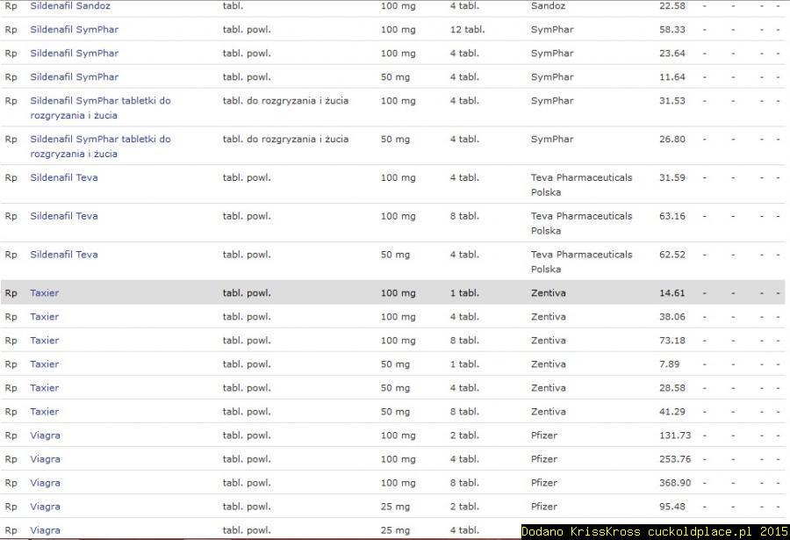Open the highlighted Taxier 100 mg link

point(45,293)
